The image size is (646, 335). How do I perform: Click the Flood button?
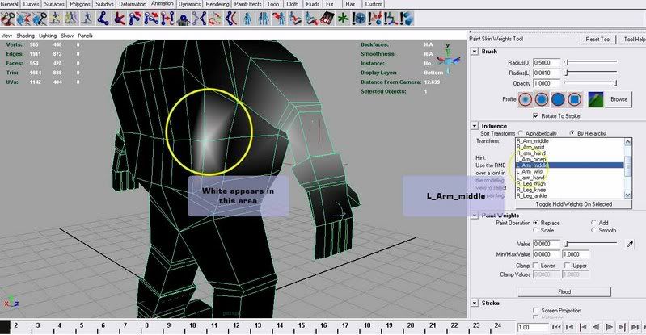click(564, 291)
